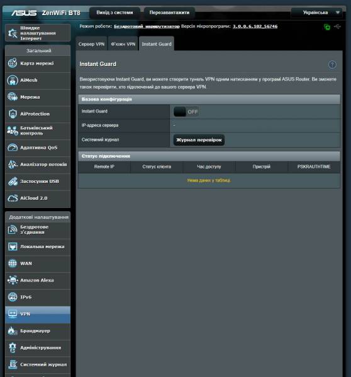Click the Батьківський контроль family icon
This screenshot has width=351, height=377.
coord(13,131)
